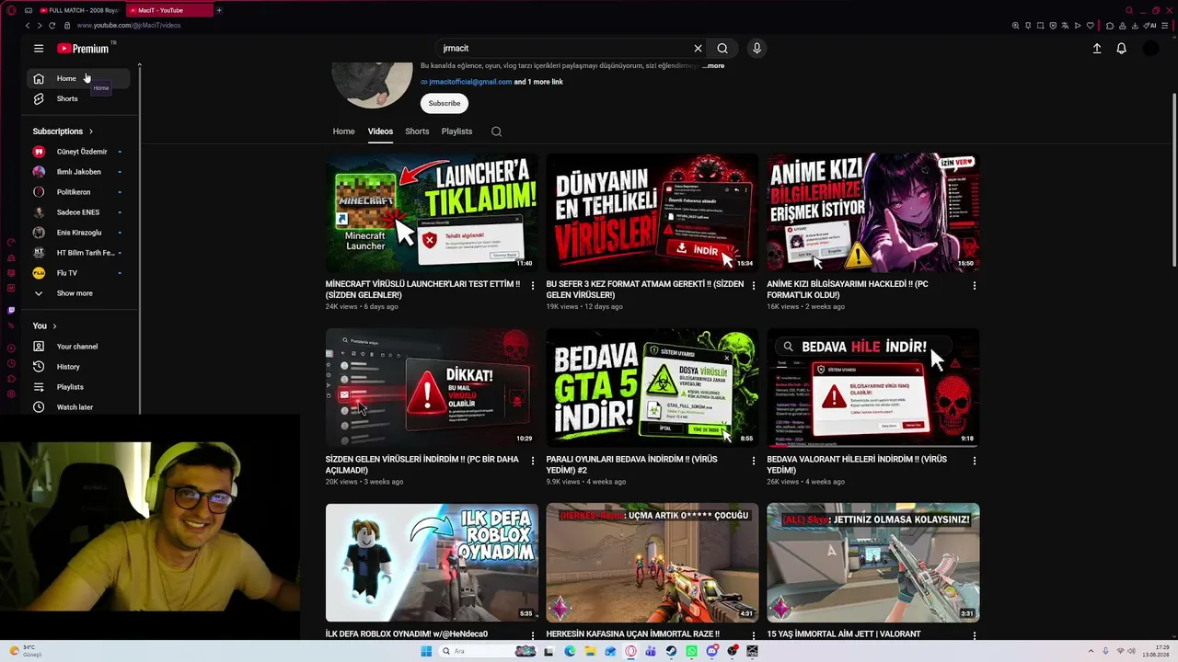The width and height of the screenshot is (1178, 662).
Task: Open a new browser tab
Action: (221, 10)
